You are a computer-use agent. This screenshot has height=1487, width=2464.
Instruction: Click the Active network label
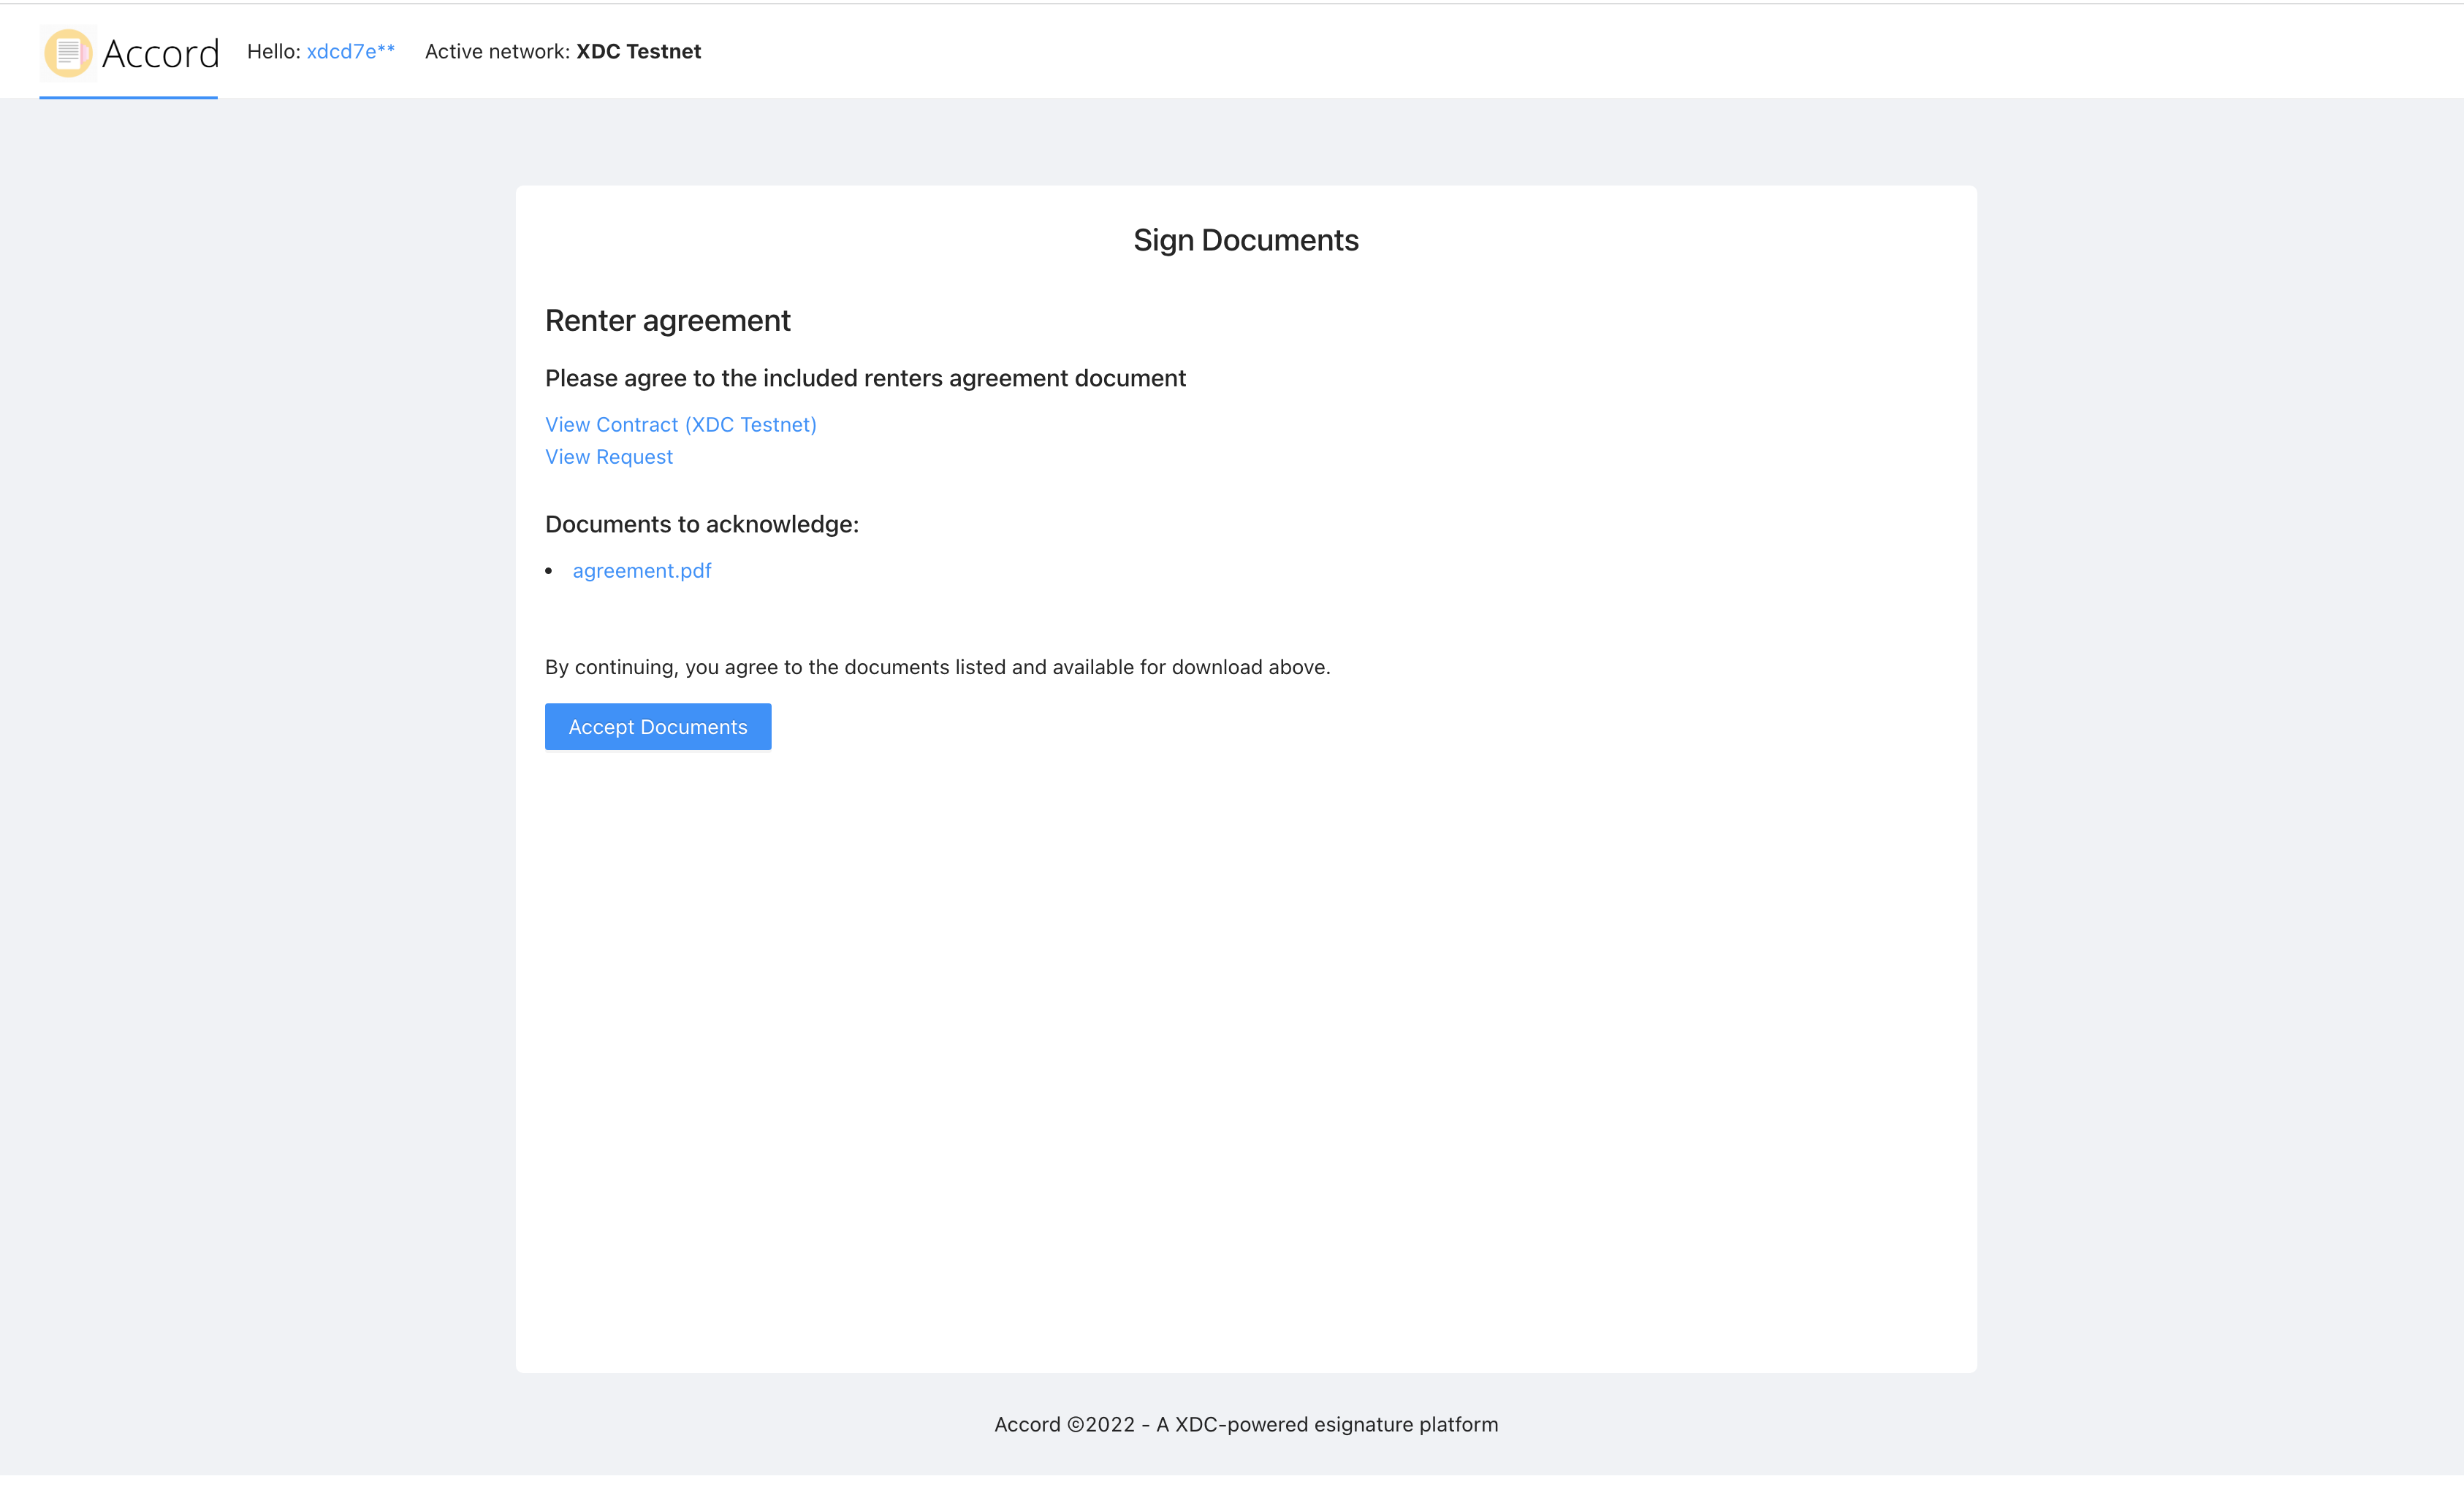(497, 52)
